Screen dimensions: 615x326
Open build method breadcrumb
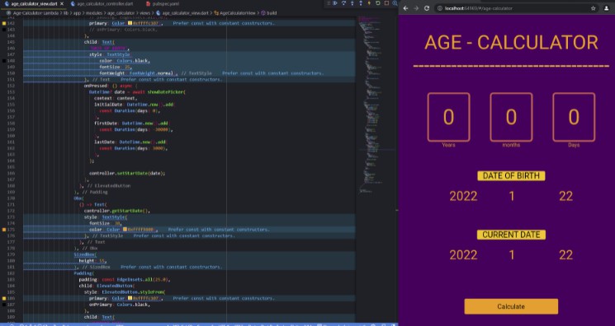(272, 13)
